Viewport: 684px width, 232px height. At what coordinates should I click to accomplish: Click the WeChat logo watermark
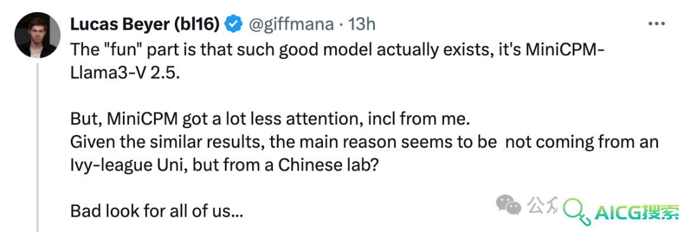[509, 205]
